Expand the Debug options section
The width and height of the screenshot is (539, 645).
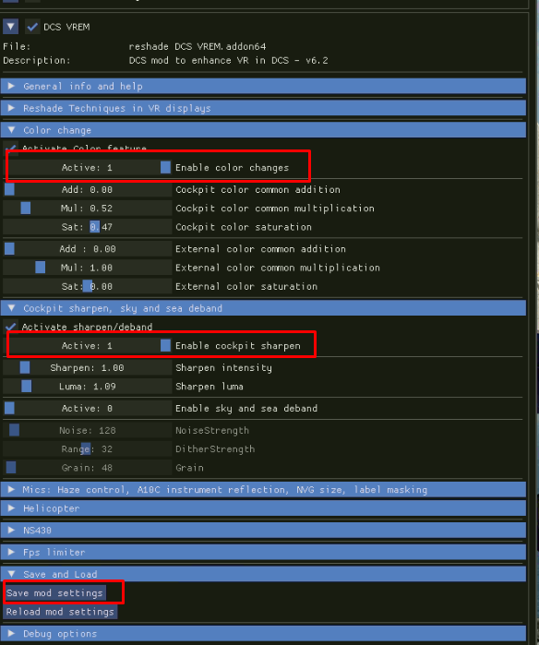pyautogui.click(x=263, y=634)
